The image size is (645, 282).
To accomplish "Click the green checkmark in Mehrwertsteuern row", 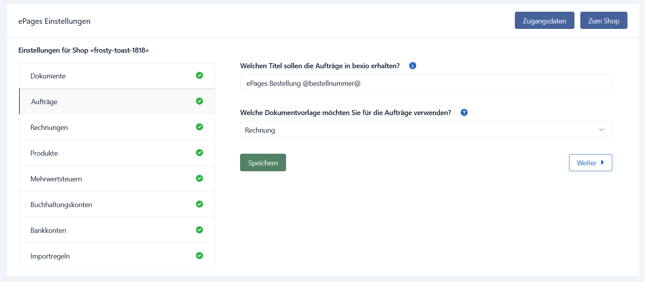I will coord(200,178).
